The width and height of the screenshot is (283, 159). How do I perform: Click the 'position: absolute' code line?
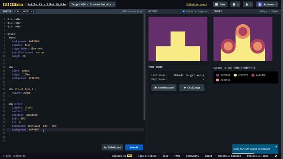coord(25,115)
